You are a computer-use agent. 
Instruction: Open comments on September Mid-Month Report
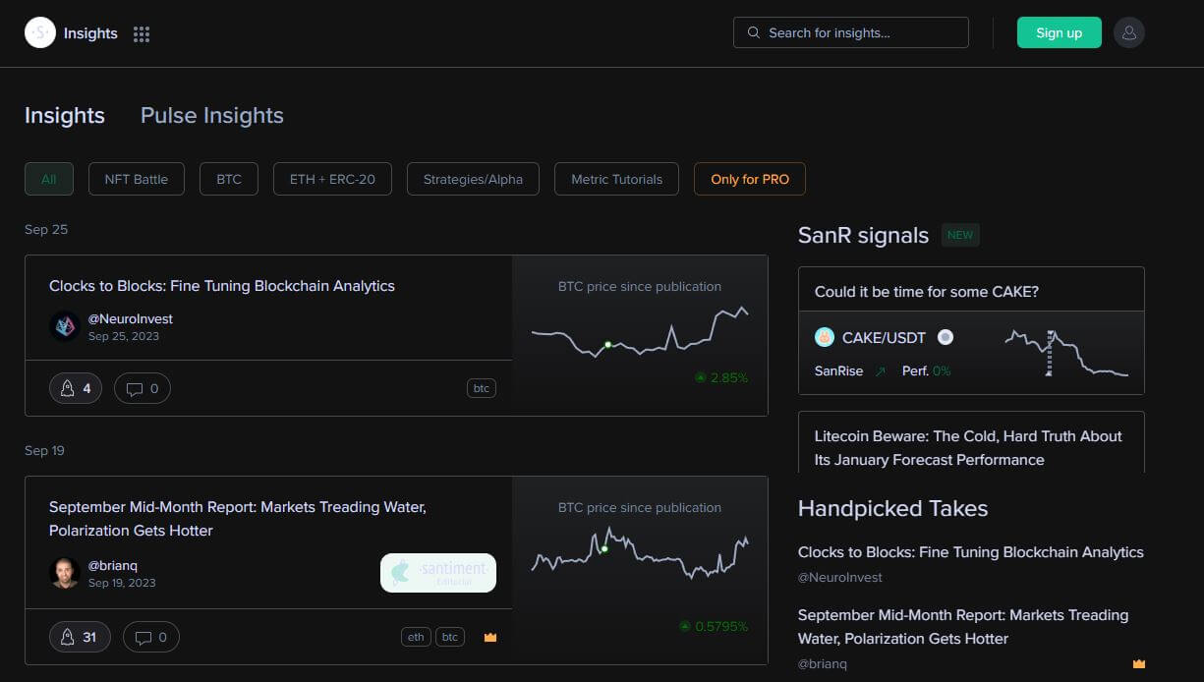(151, 637)
